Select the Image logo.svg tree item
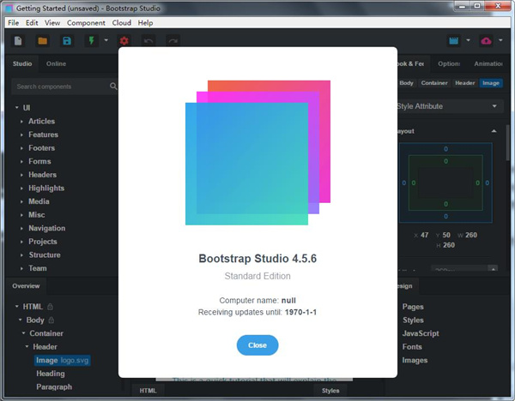 pos(62,361)
